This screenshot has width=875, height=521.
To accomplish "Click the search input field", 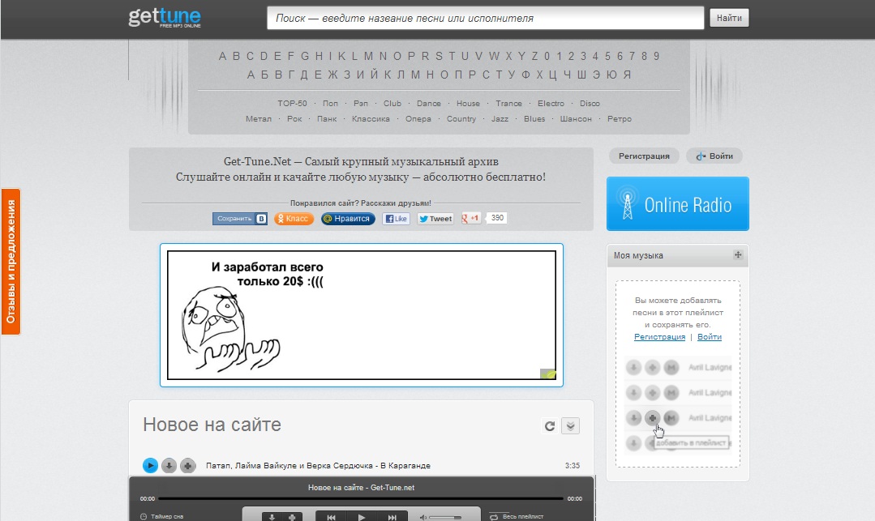I will [486, 18].
